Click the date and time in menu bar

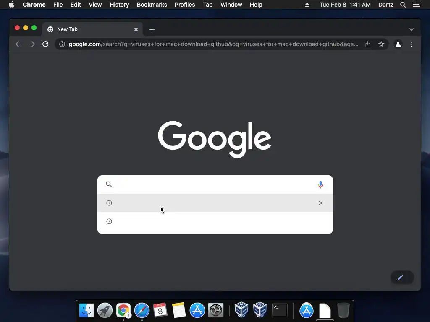(x=345, y=5)
